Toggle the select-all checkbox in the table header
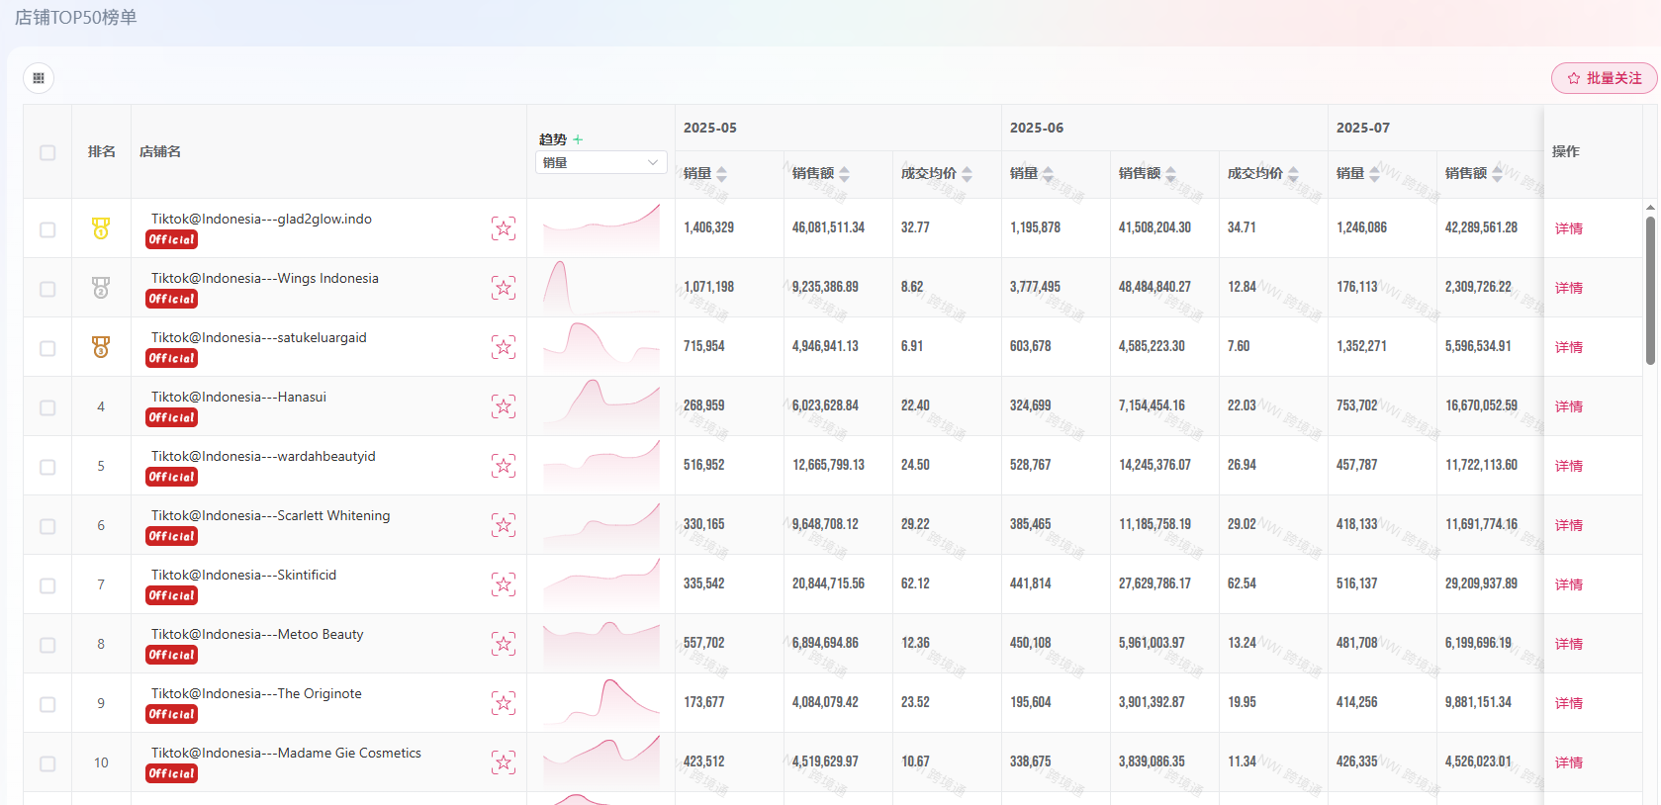The image size is (1661, 805). click(47, 152)
